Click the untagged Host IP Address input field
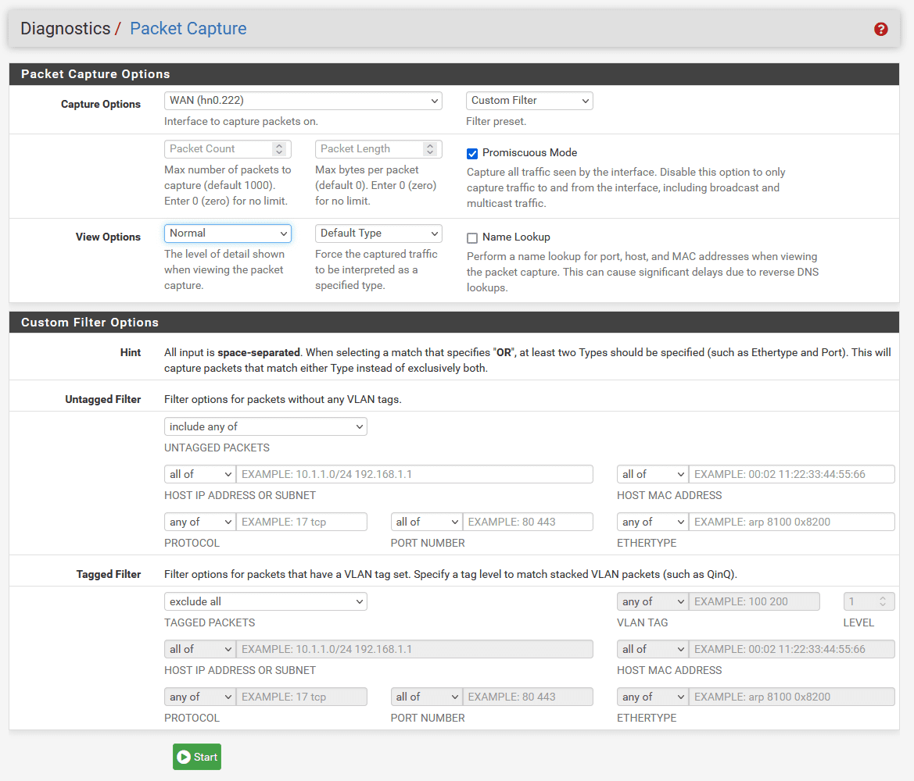Viewport: 914px width, 781px height. tap(414, 475)
